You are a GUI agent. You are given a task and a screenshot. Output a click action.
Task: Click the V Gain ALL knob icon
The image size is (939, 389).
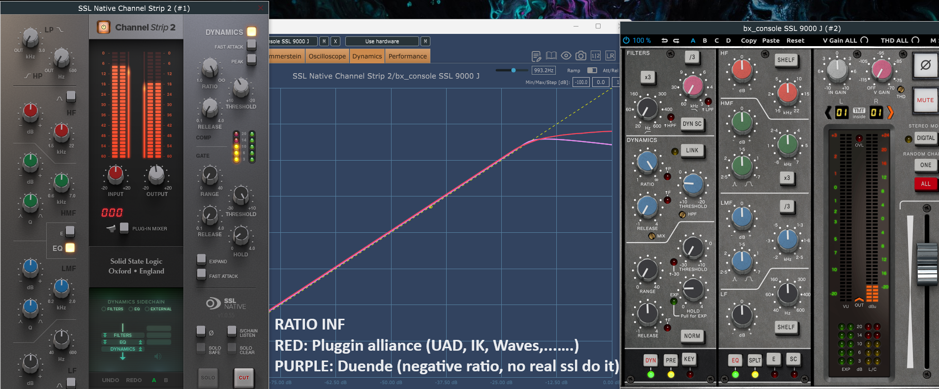(864, 40)
